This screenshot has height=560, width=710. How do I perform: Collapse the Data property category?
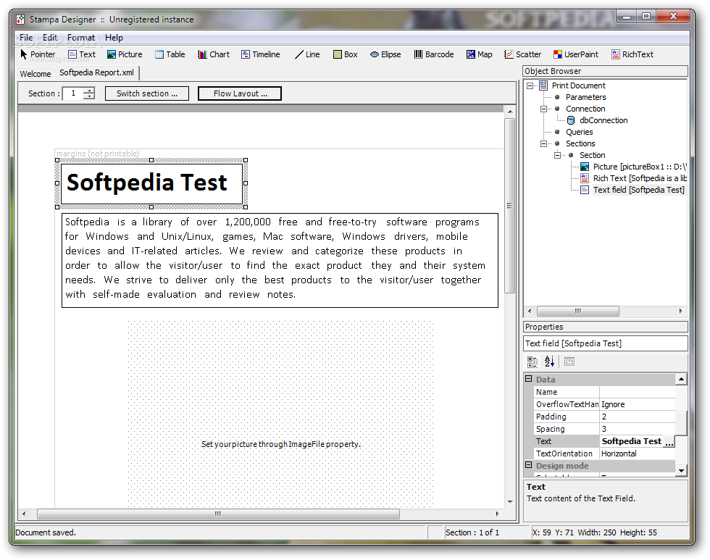pos(528,379)
